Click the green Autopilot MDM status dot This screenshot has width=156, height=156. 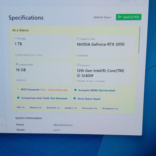click(75, 90)
